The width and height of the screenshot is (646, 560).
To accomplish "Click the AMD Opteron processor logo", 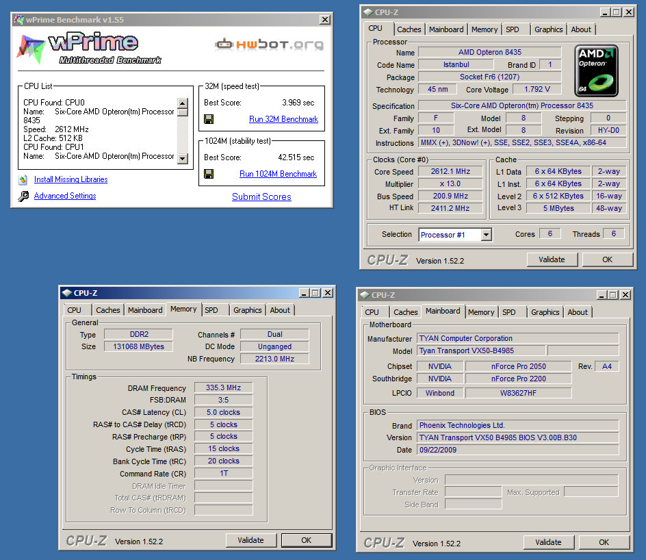I will (x=596, y=71).
